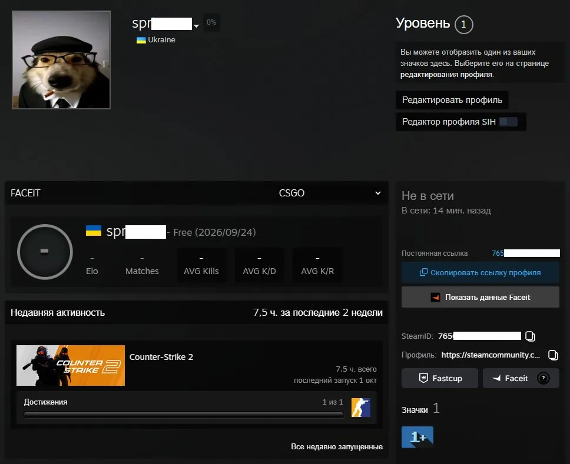Click the 0% badge next to username
Viewport: 570px width, 464px height.
[211, 22]
